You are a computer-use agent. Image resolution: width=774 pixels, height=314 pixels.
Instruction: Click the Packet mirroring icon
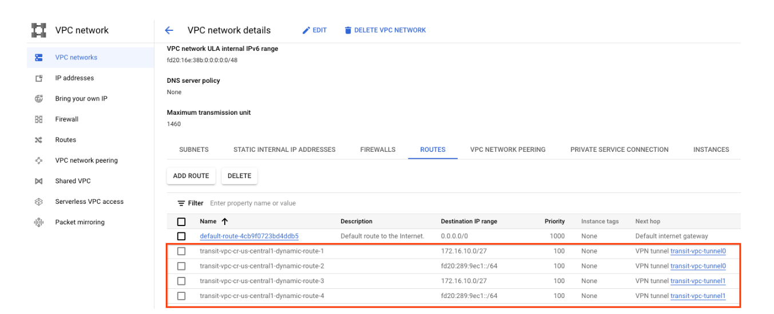point(39,222)
